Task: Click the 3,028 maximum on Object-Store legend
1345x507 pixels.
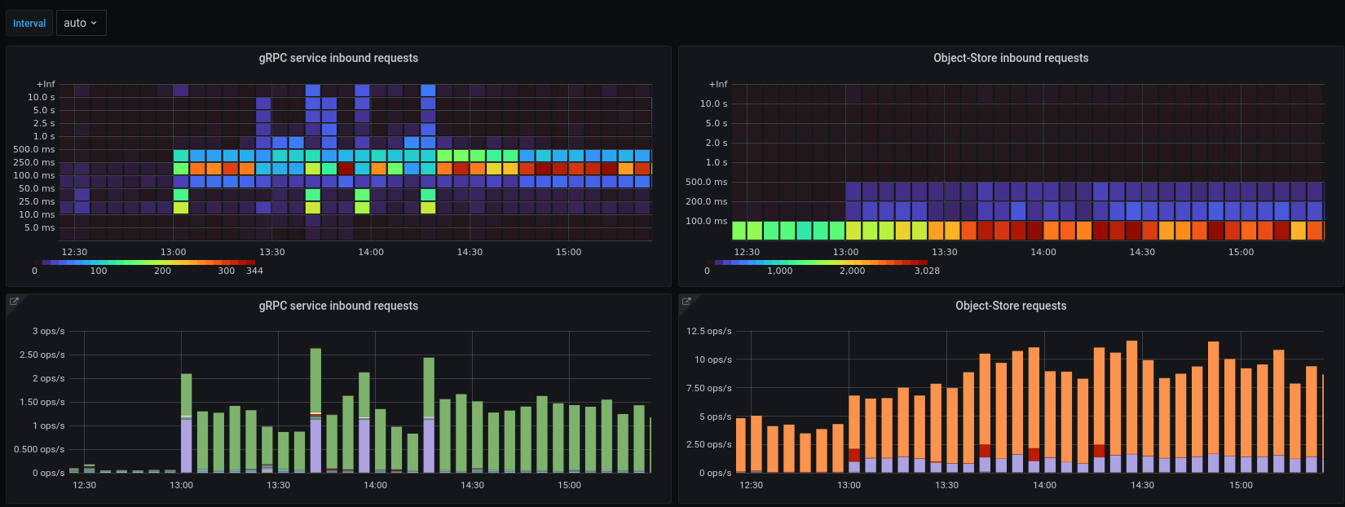Action: click(x=927, y=271)
